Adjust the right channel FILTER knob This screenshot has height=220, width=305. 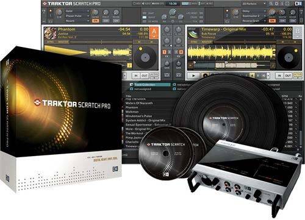point(179,29)
